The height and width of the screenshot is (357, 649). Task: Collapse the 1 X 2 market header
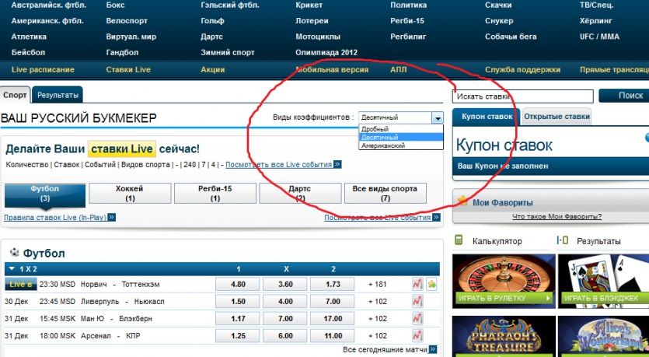click(12, 269)
